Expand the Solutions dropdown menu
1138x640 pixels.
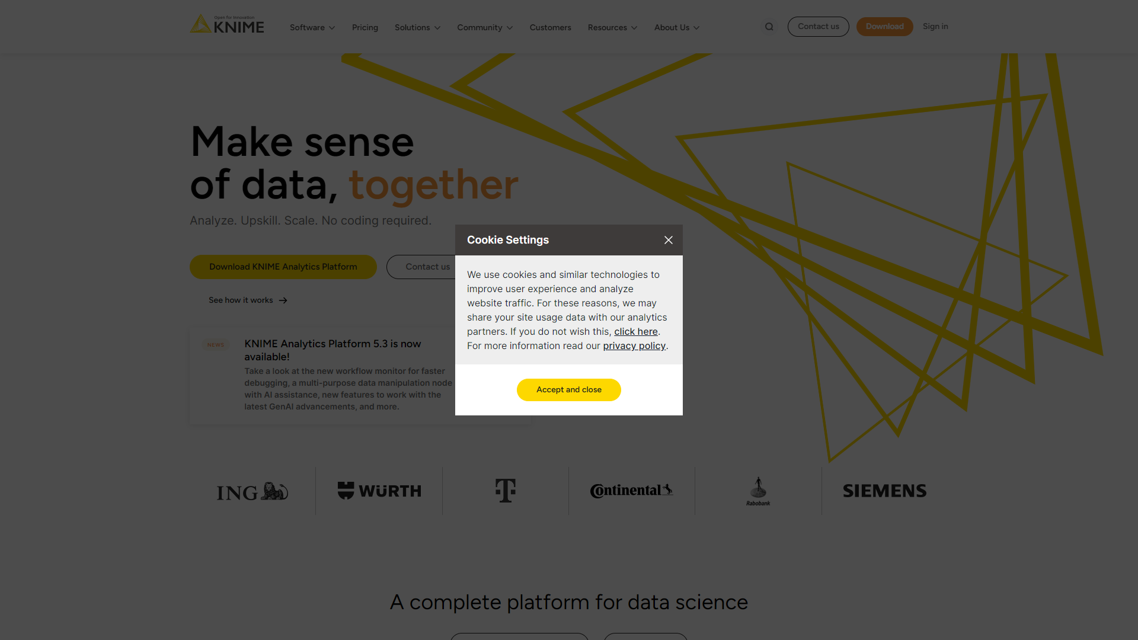[x=417, y=27]
